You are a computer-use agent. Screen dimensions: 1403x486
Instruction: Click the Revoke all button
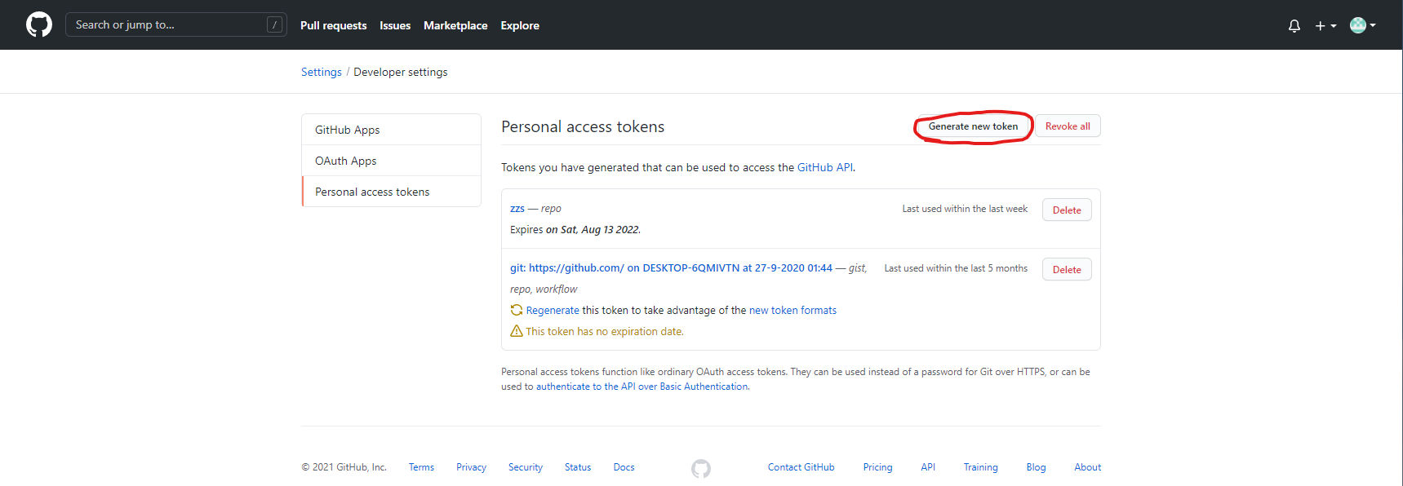point(1068,126)
